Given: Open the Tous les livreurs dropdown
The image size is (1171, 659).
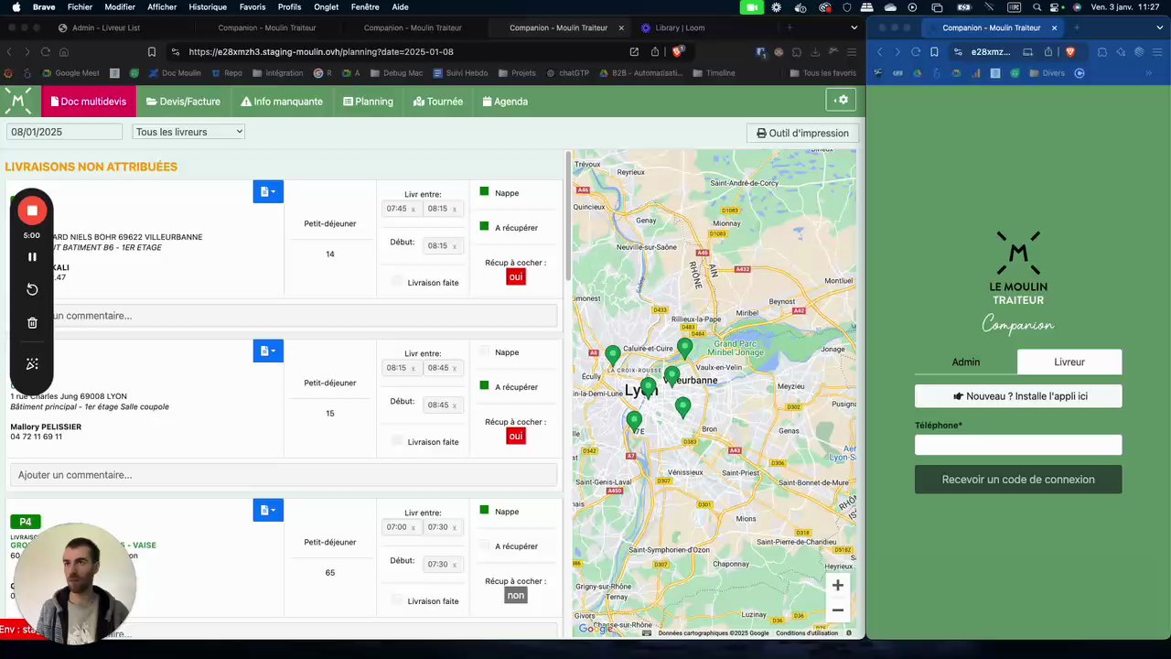Looking at the screenshot, I should (x=188, y=132).
